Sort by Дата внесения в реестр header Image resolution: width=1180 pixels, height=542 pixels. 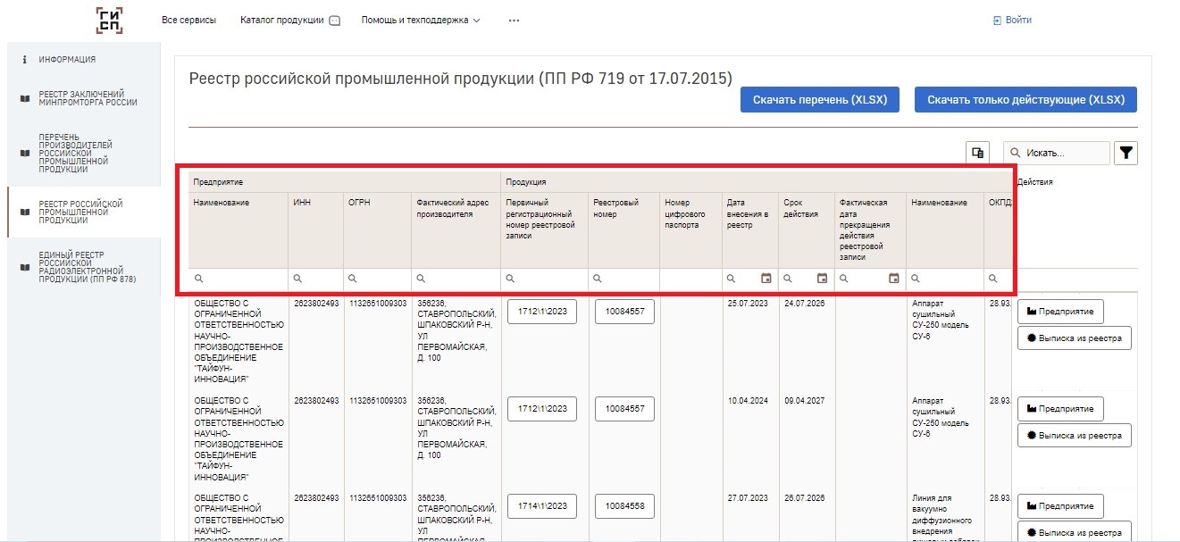point(749,214)
